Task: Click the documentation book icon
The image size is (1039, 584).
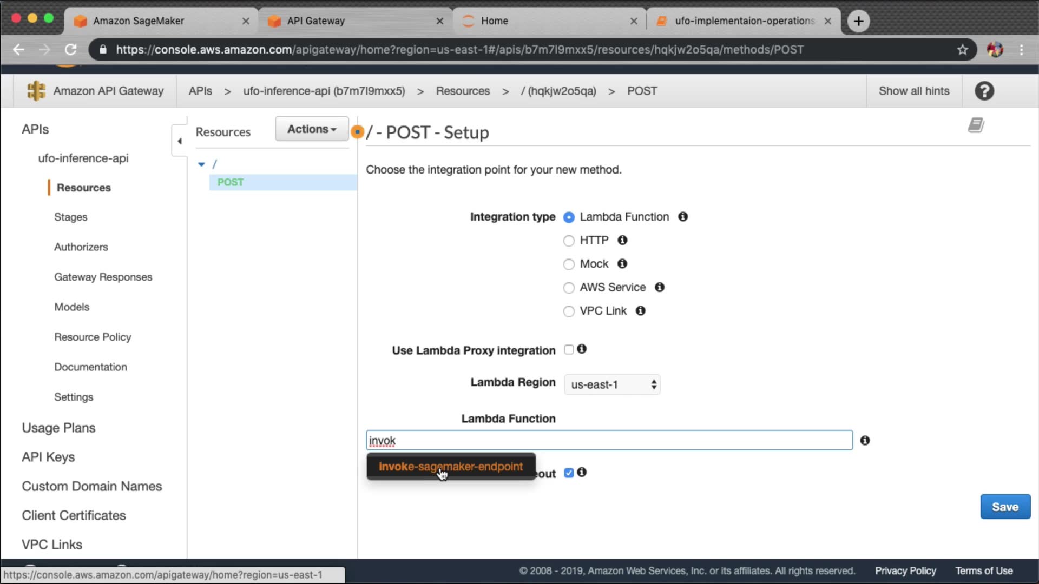Action: pos(976,125)
